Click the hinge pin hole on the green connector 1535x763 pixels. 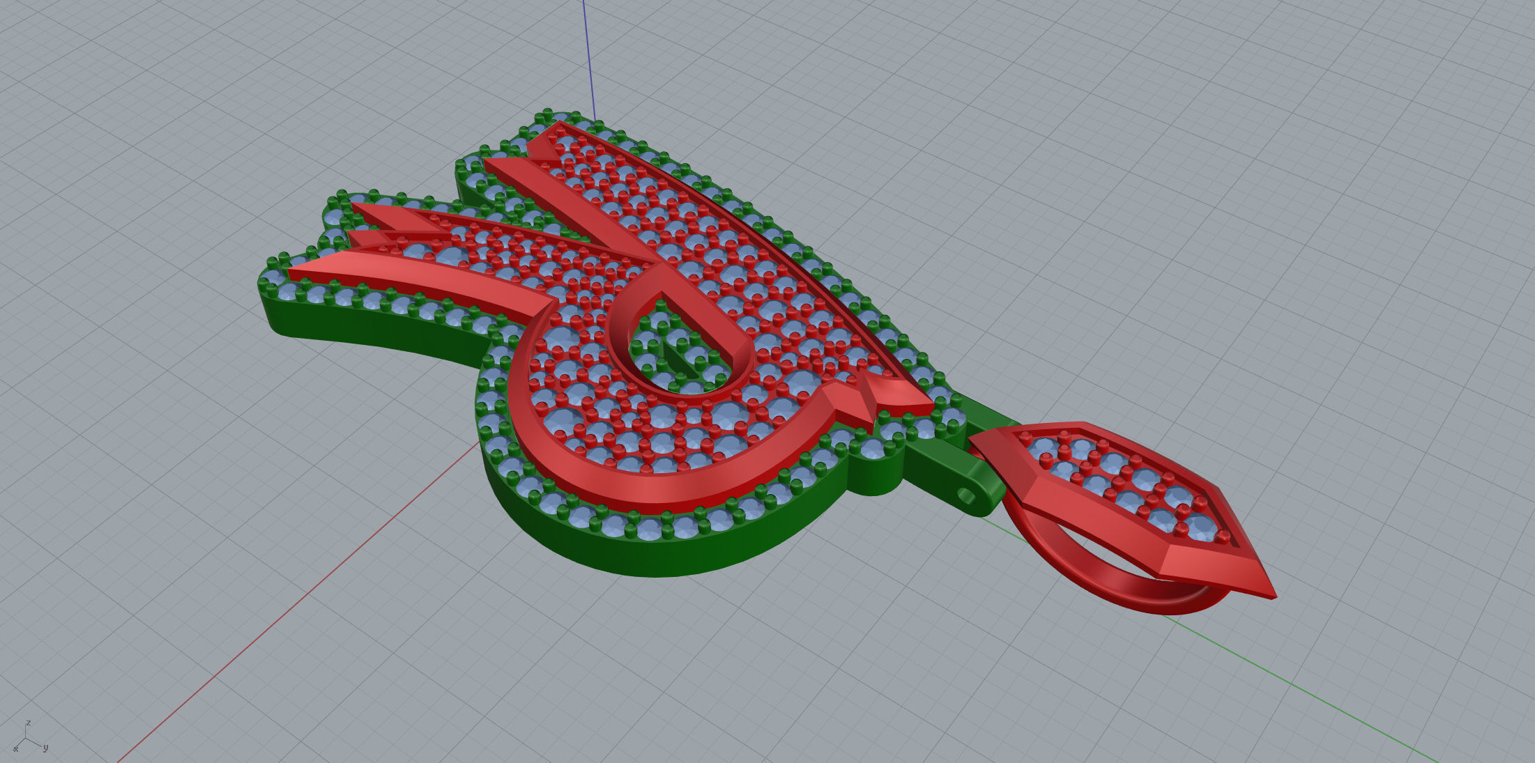tap(966, 496)
